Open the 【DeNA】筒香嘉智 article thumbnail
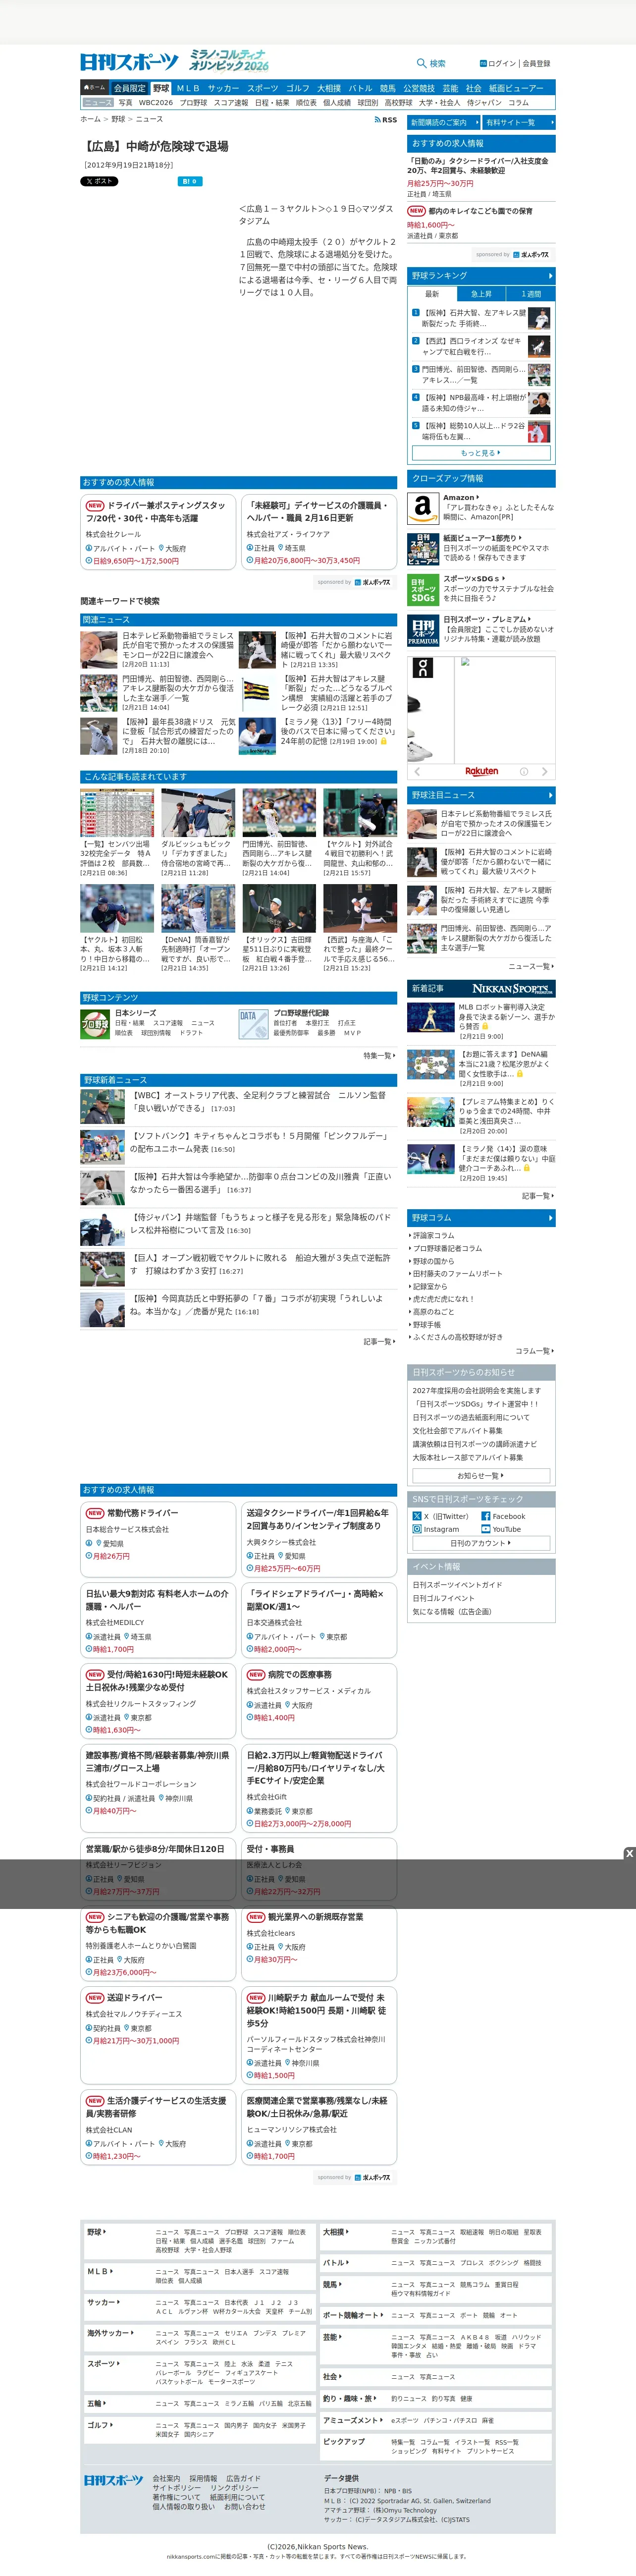636x2576 pixels. 198,909
